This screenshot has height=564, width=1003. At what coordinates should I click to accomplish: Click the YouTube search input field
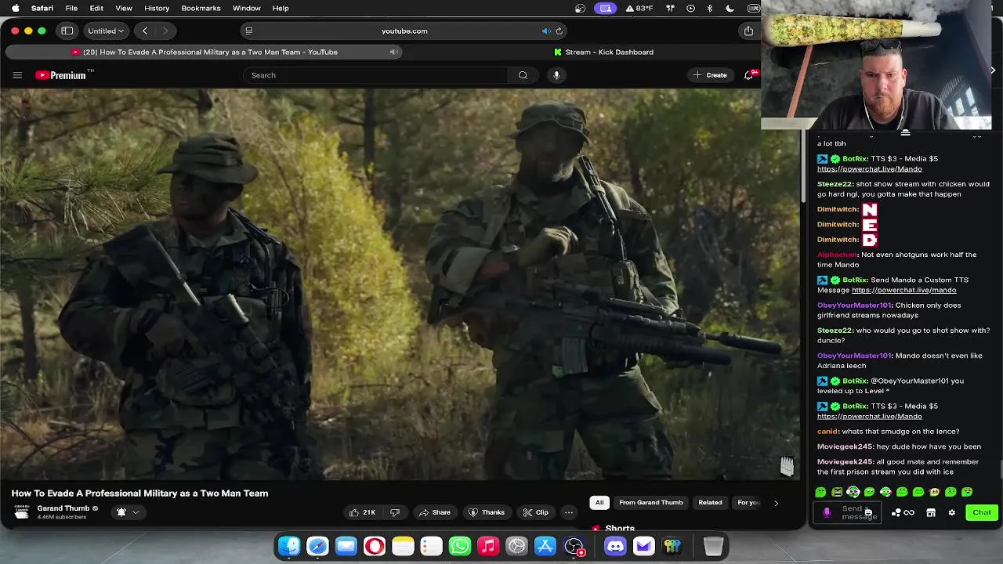(x=376, y=75)
